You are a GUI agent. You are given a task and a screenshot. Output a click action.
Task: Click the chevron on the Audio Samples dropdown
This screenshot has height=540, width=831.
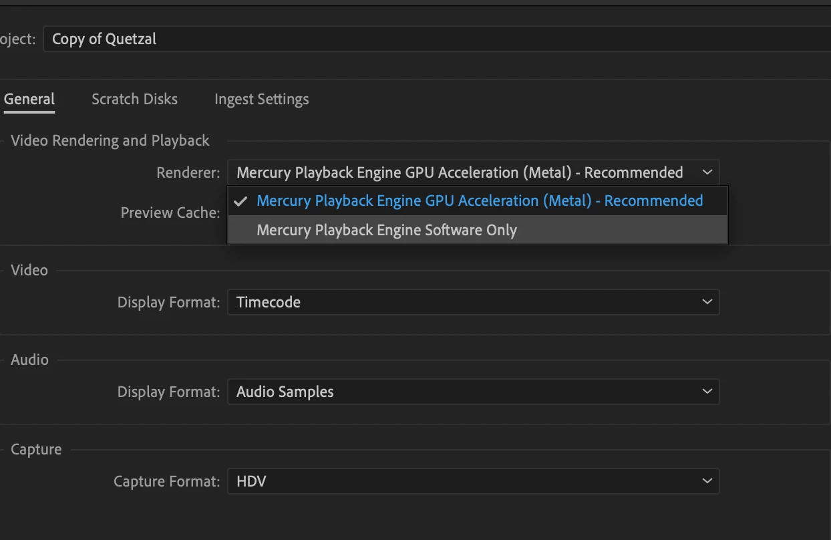coord(707,392)
